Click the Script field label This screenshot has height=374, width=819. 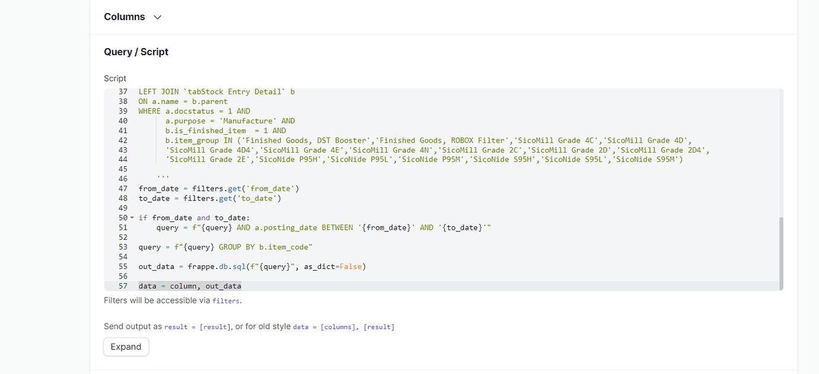[x=114, y=78]
